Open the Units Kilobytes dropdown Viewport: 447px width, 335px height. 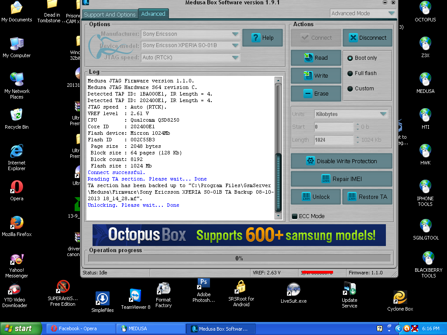click(x=351, y=114)
